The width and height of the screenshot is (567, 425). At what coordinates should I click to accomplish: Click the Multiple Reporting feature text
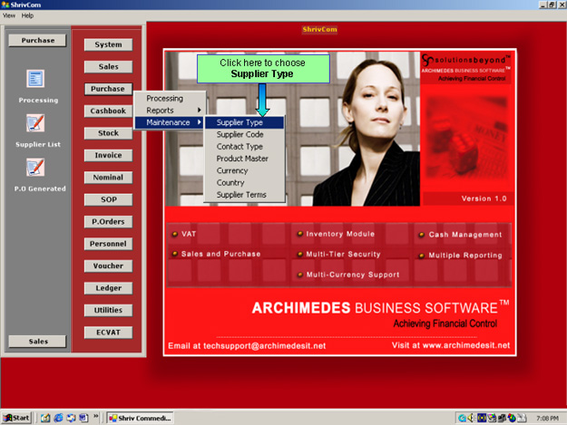coord(465,256)
